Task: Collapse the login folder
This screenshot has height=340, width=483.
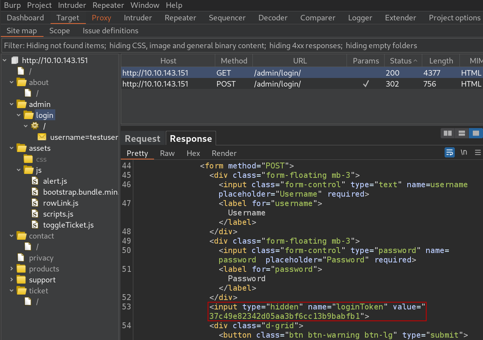Action: point(19,115)
